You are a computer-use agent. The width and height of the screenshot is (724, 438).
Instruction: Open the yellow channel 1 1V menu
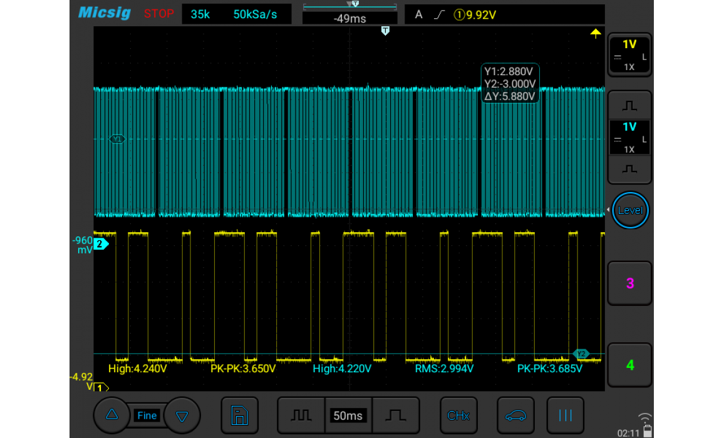tap(629, 55)
